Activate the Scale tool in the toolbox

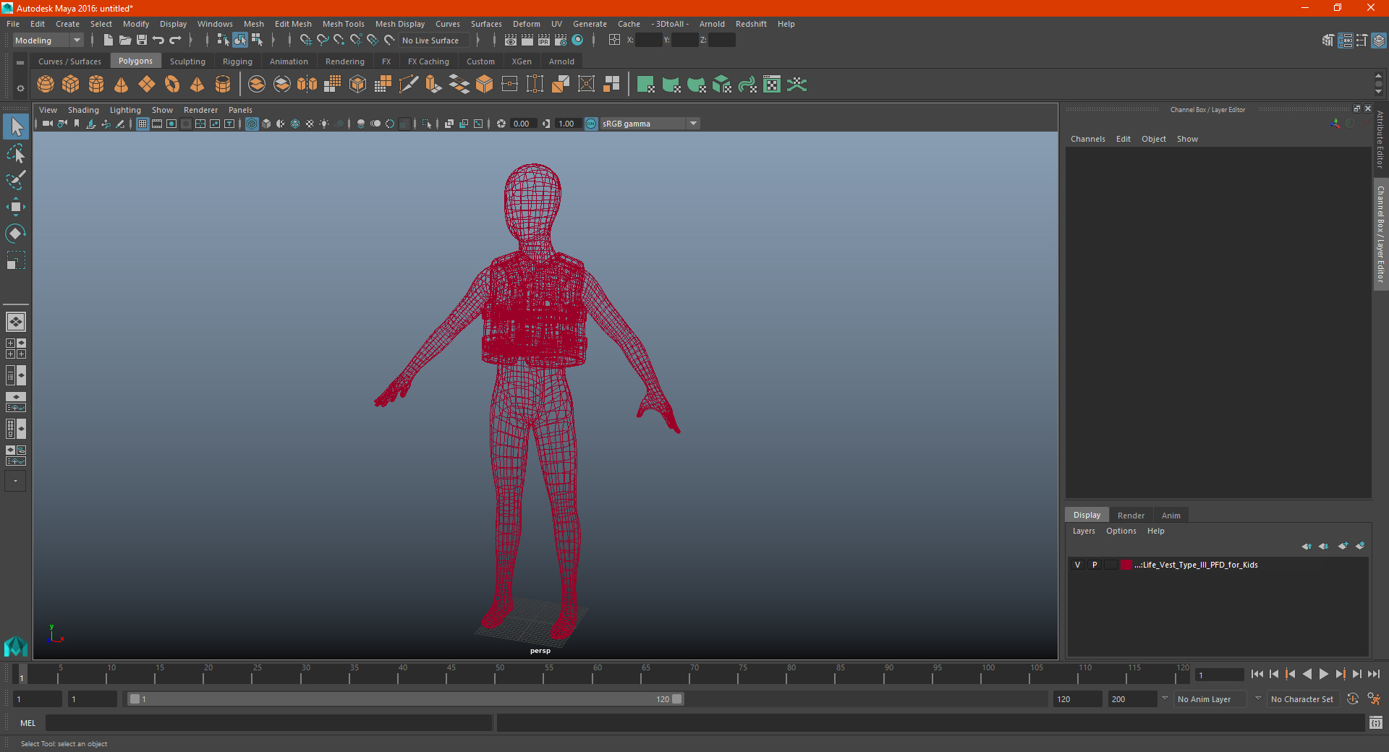pos(16,260)
